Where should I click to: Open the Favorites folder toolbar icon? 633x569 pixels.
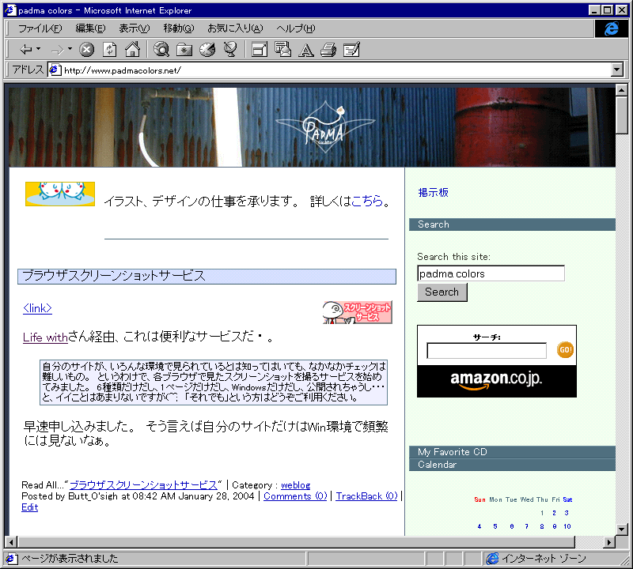[184, 50]
